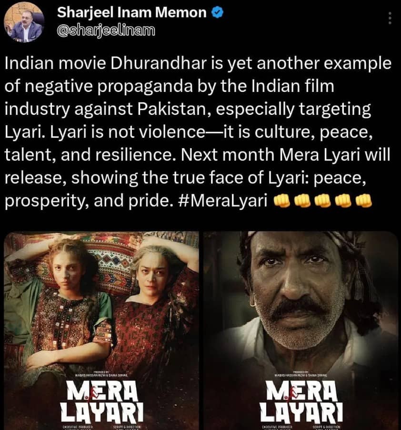Open the poster showing two women
Screen dimensions: 401x430
[101, 330]
